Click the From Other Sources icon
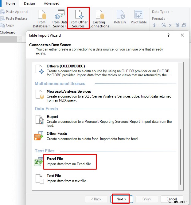 click(79, 14)
